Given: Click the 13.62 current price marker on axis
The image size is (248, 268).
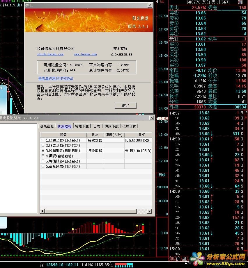Looking at the screenshot, I should (x=162, y=118).
